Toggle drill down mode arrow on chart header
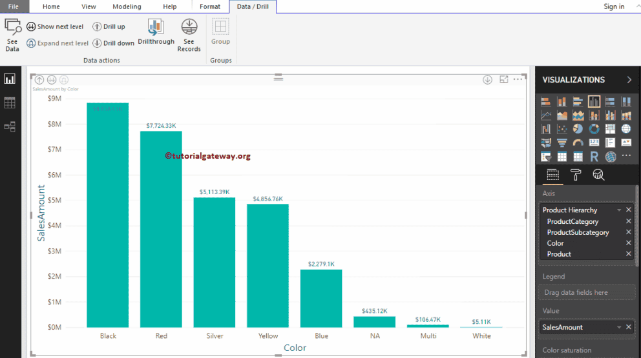Viewport: 641px width, 358px height. pyautogui.click(x=487, y=80)
